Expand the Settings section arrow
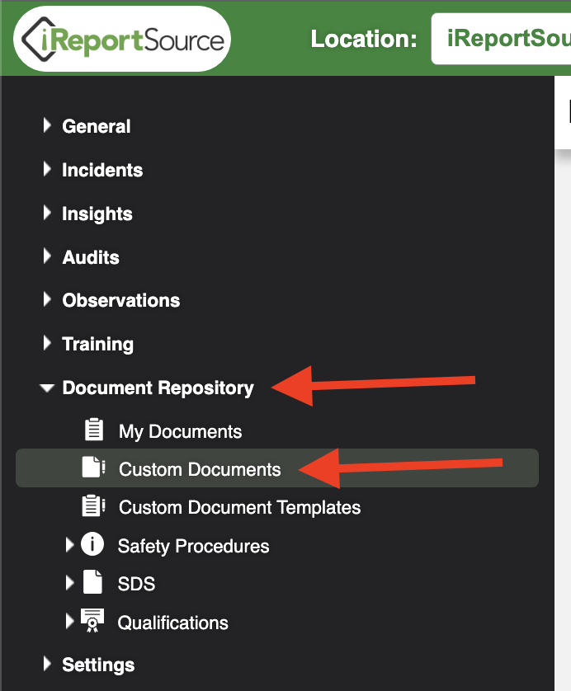The height and width of the screenshot is (691, 571). 47,664
